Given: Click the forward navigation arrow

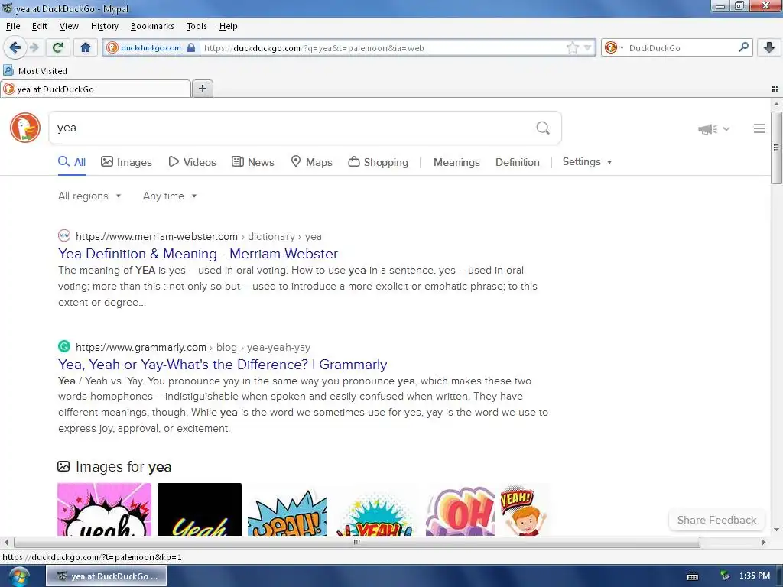Looking at the screenshot, I should pos(34,48).
